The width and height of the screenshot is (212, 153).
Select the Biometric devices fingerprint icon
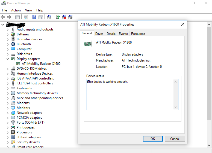tap(13, 39)
